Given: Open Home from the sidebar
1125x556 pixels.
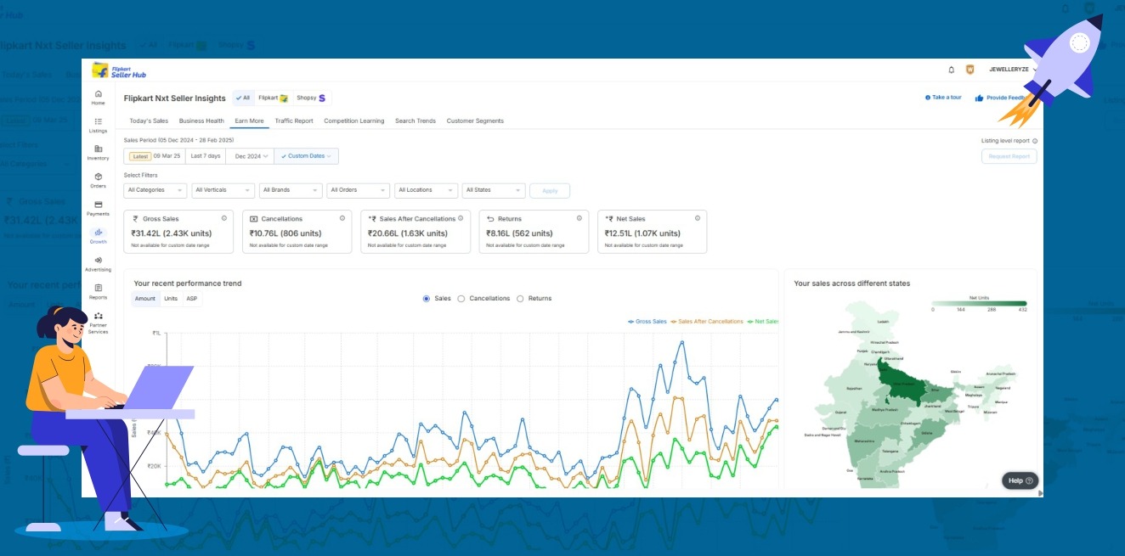Looking at the screenshot, I should pyautogui.click(x=98, y=97).
